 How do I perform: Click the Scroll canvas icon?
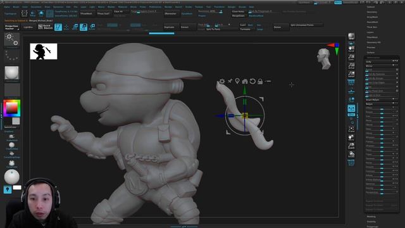click(x=351, y=49)
